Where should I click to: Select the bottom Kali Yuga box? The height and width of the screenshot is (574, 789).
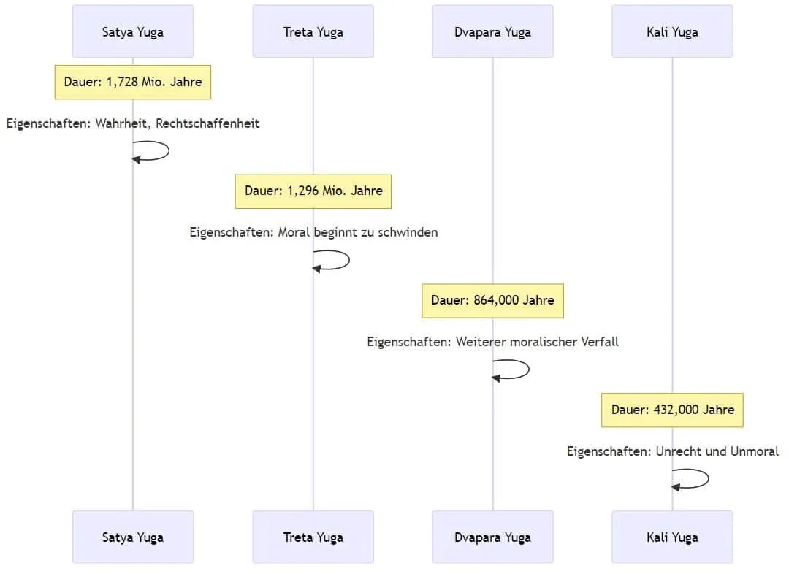[672, 537]
